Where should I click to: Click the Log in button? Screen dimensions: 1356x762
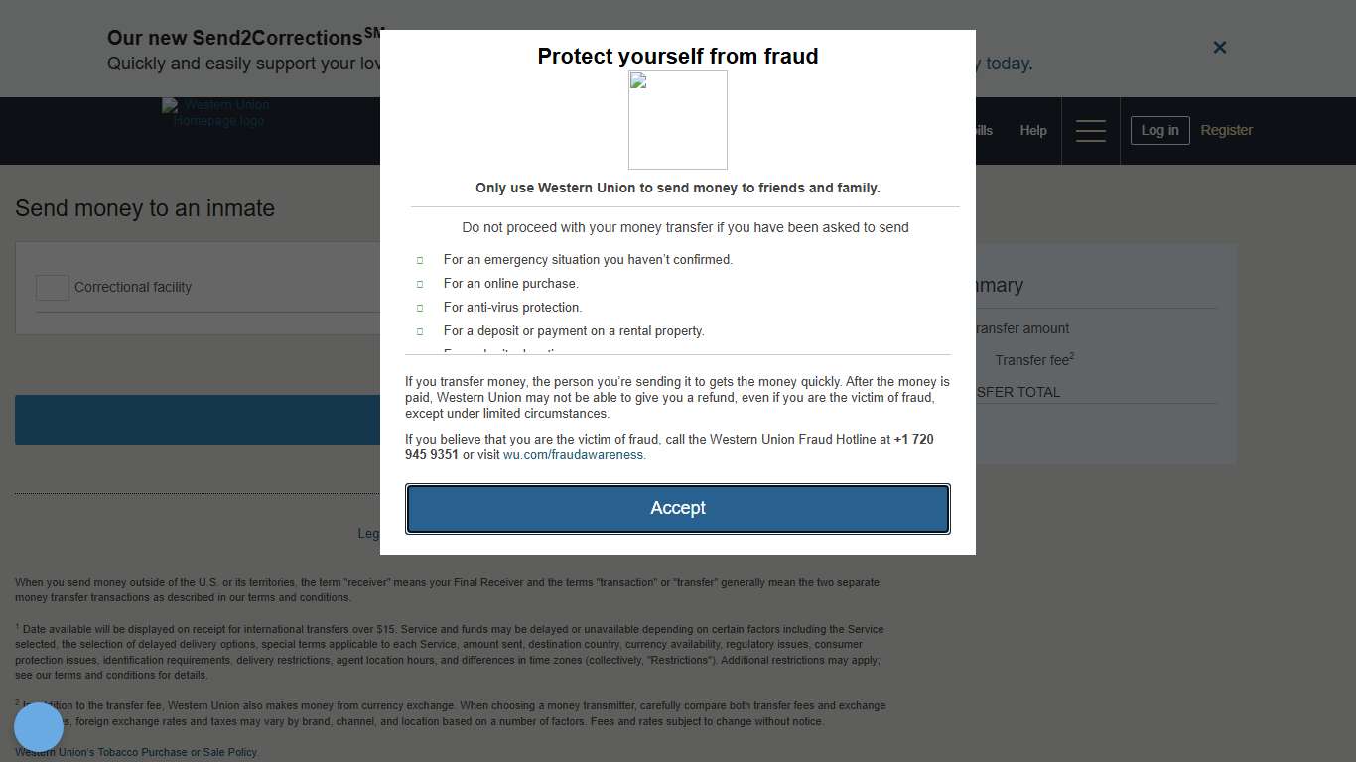(1159, 130)
